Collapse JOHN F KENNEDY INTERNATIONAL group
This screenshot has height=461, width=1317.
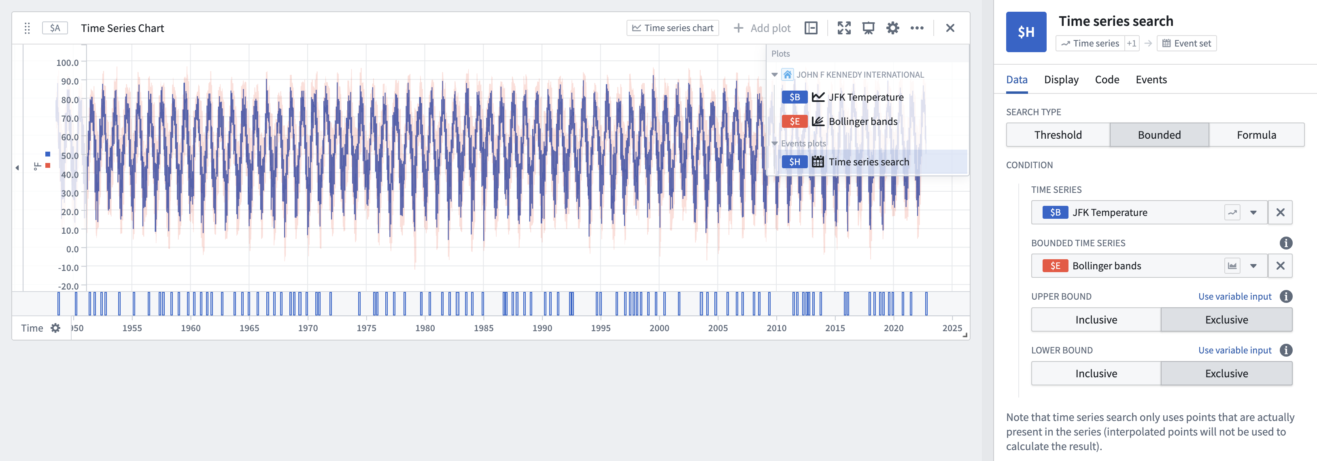(x=775, y=75)
